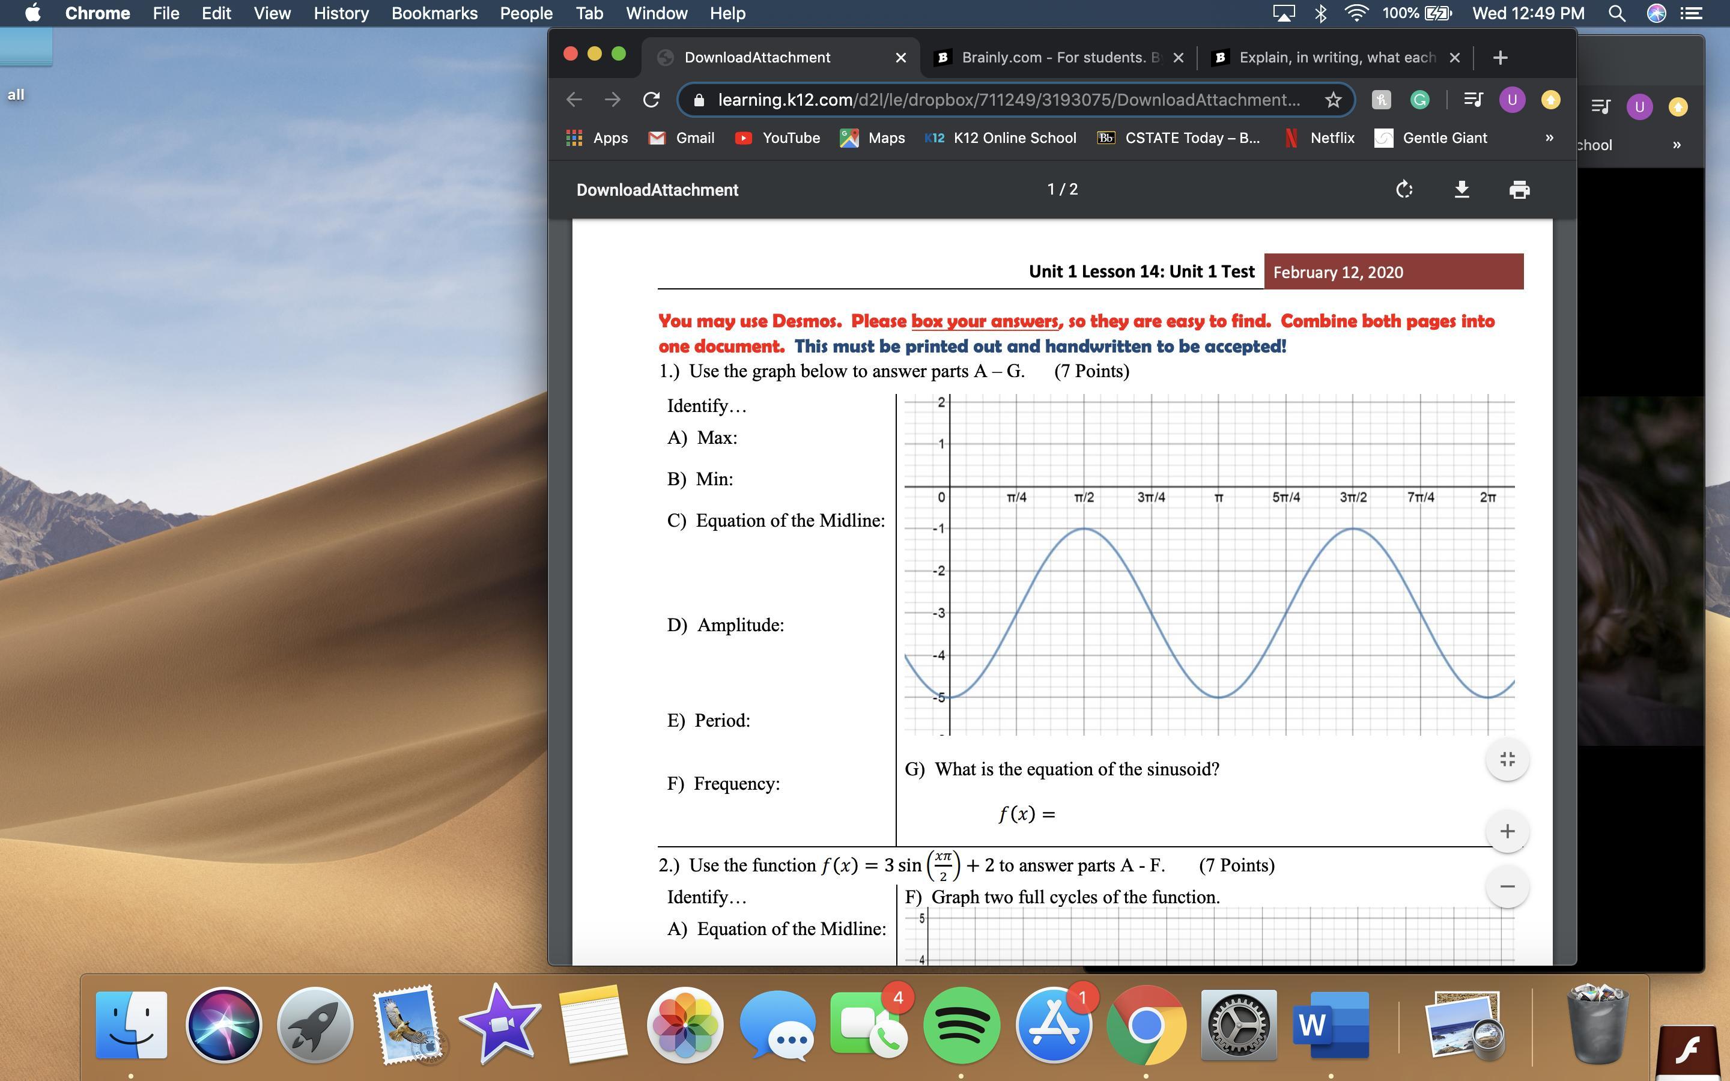Open a new browser tab

(x=1500, y=57)
